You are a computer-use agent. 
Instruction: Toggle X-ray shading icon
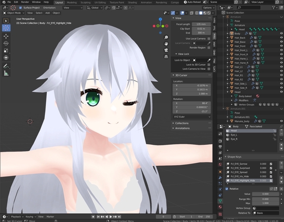(191, 13)
